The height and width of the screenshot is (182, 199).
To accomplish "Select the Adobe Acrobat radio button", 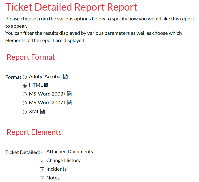I will coord(25,77).
